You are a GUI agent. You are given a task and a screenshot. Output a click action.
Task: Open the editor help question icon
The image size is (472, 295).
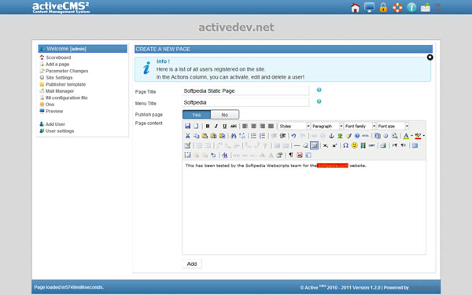[x=357, y=136]
